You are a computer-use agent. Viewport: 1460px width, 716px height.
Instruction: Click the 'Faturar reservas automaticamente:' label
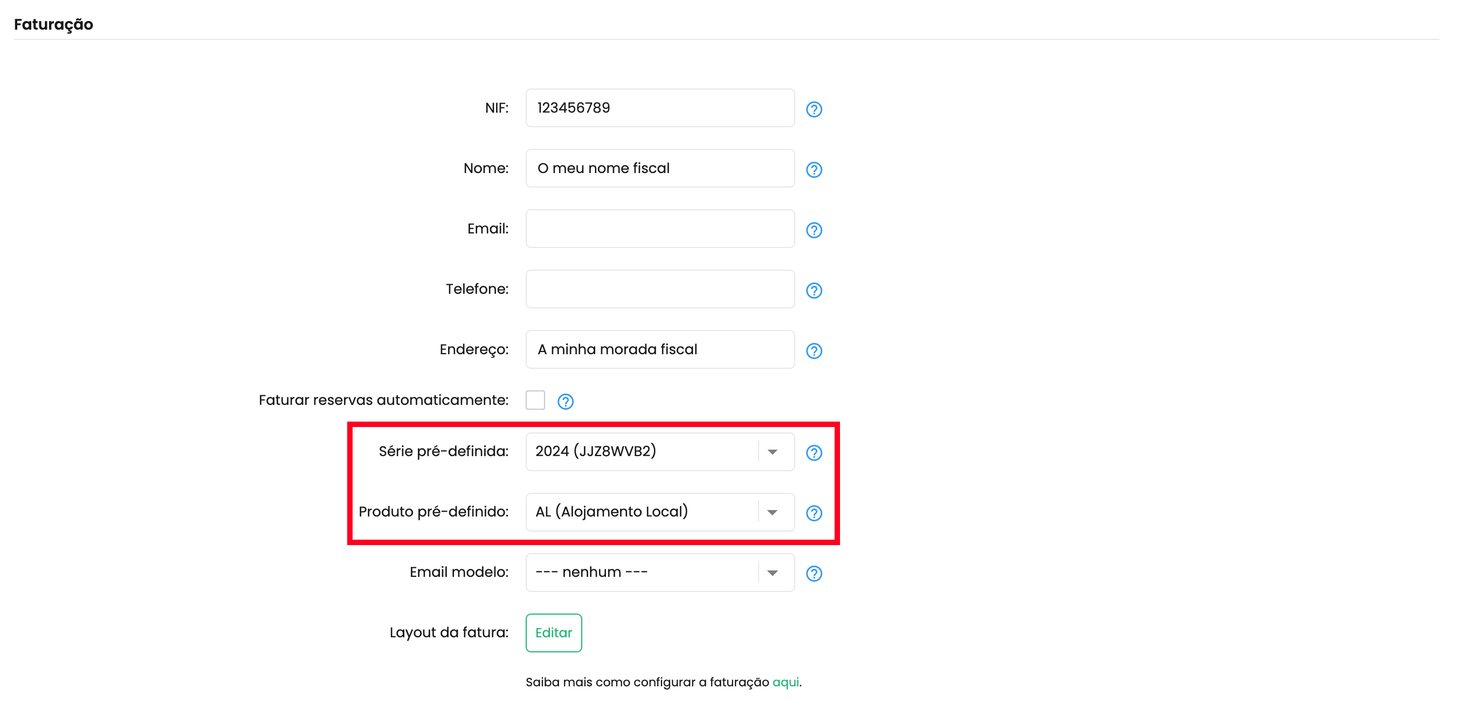click(384, 400)
